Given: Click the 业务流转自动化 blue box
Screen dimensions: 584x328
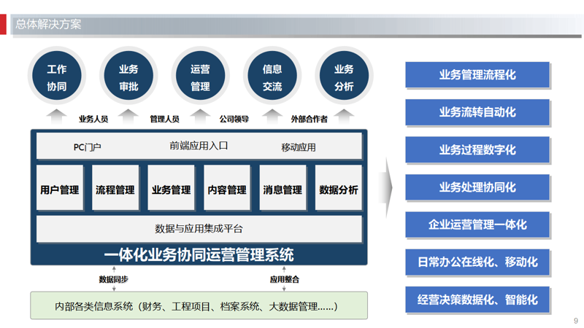Looking at the screenshot, I should [477, 112].
